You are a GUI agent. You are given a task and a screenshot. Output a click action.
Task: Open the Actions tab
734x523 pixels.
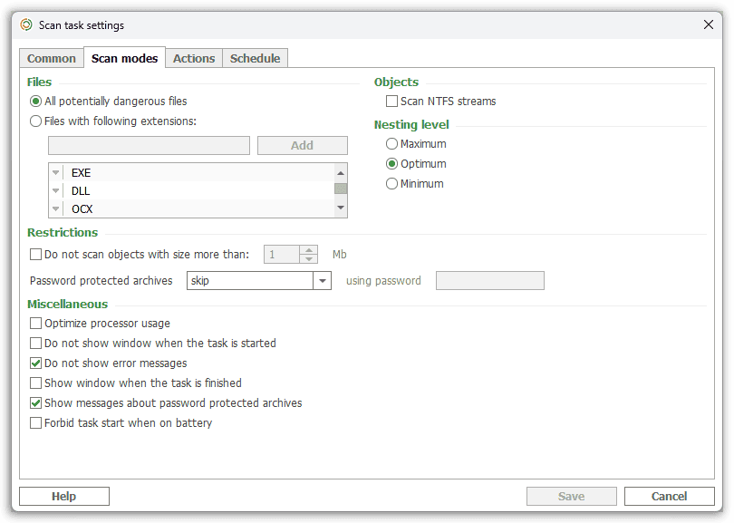194,59
